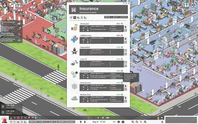
Task: Toggle Uninsured contract hand button
Action: tap(125, 27)
